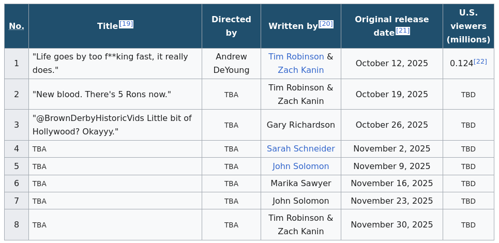Click the U.S. viewers (millions) header

[468, 26]
